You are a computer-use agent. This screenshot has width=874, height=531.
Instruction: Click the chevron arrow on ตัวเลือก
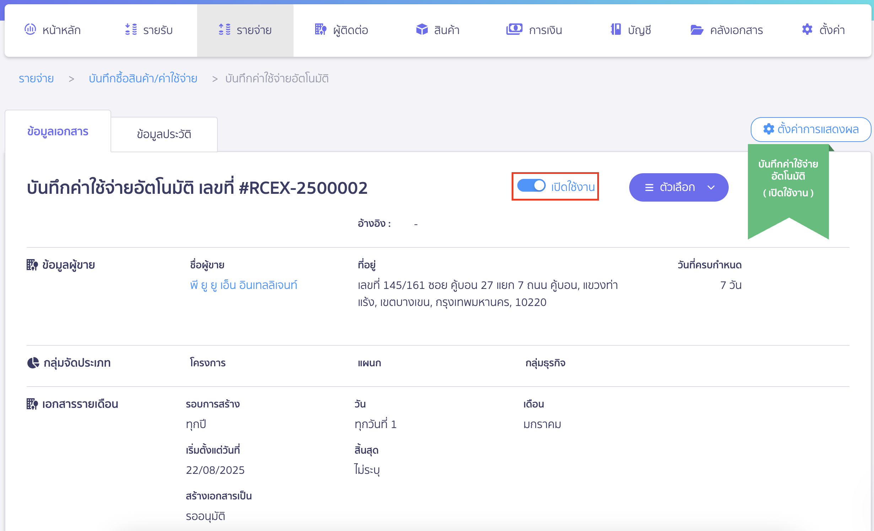pos(711,187)
